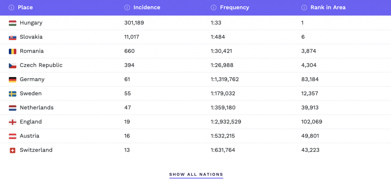This screenshot has width=391, height=186.
Task: Sort table by the Incidence column header
Action: 147,8
